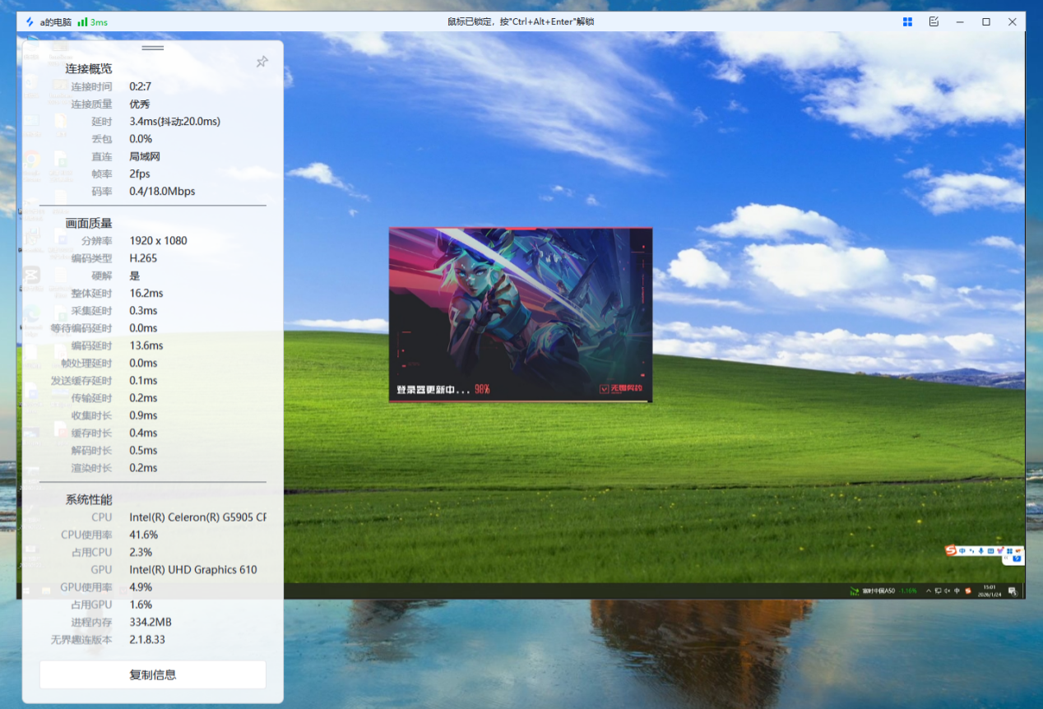1043x709 pixels.
Task: Click the game launcher splash artwork
Action: pyautogui.click(x=520, y=304)
